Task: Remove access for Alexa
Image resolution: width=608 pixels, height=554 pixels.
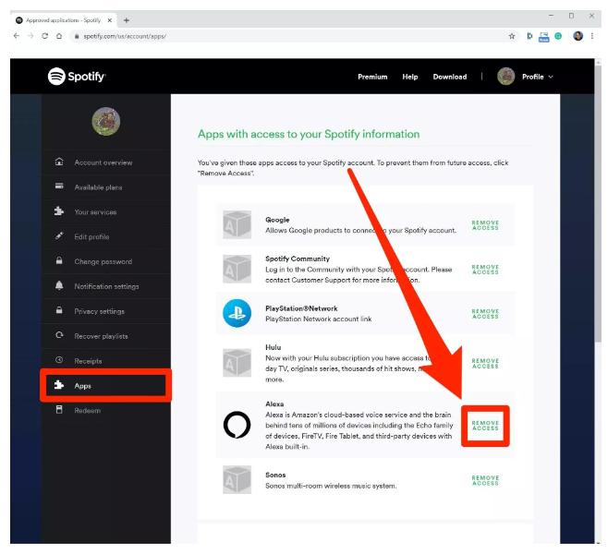Action: 485,425
